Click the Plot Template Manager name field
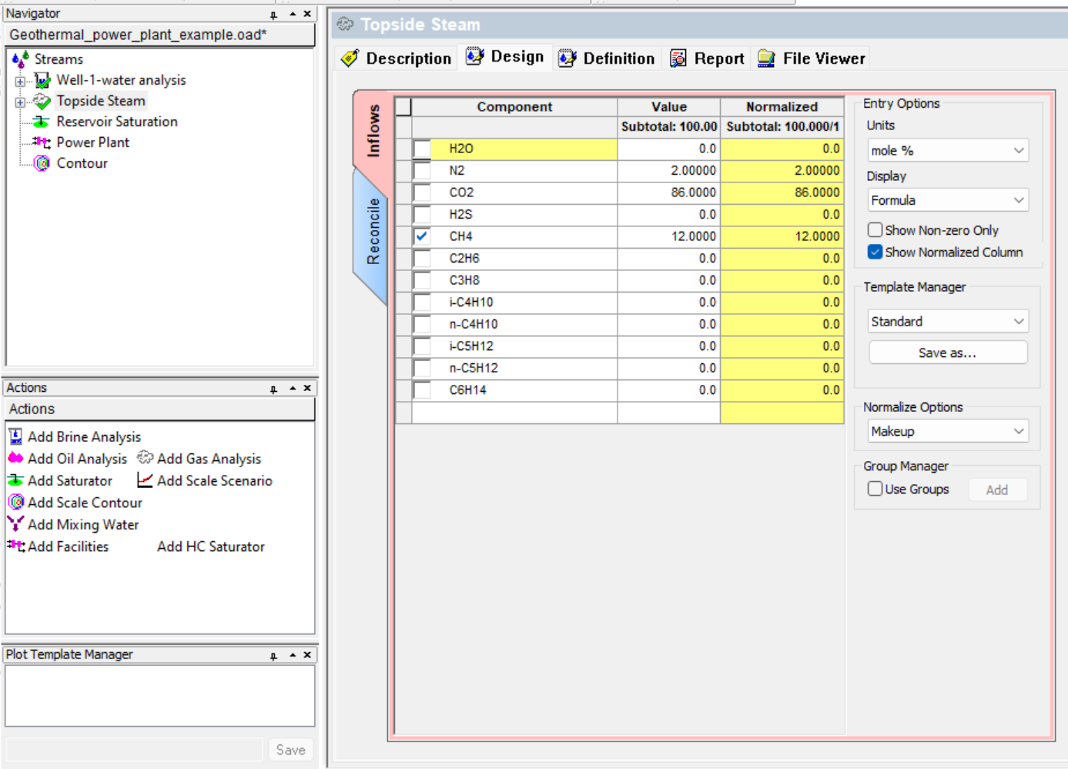Viewport: 1068px width, 769px height. 135,750
